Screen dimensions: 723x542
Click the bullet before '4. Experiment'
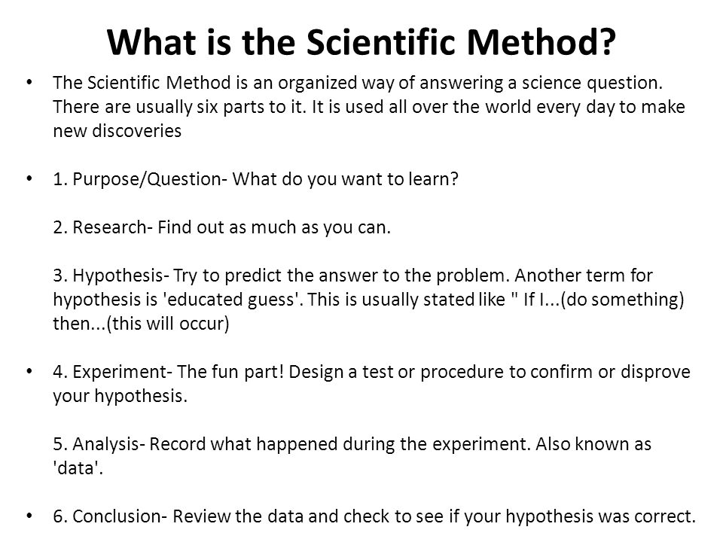click(x=29, y=371)
